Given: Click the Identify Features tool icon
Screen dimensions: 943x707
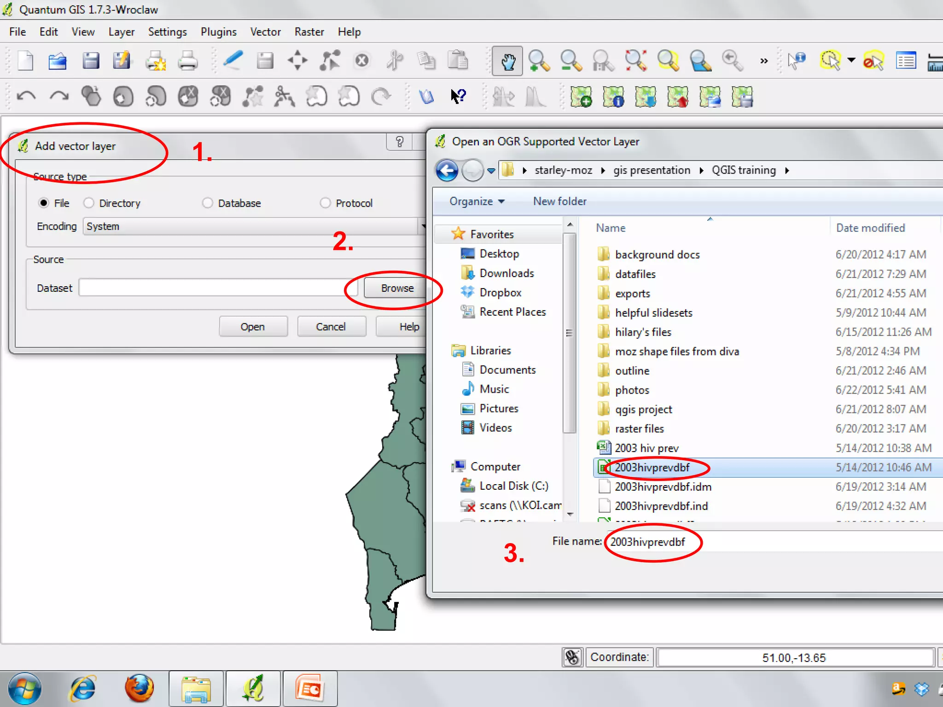Looking at the screenshot, I should click(x=797, y=61).
